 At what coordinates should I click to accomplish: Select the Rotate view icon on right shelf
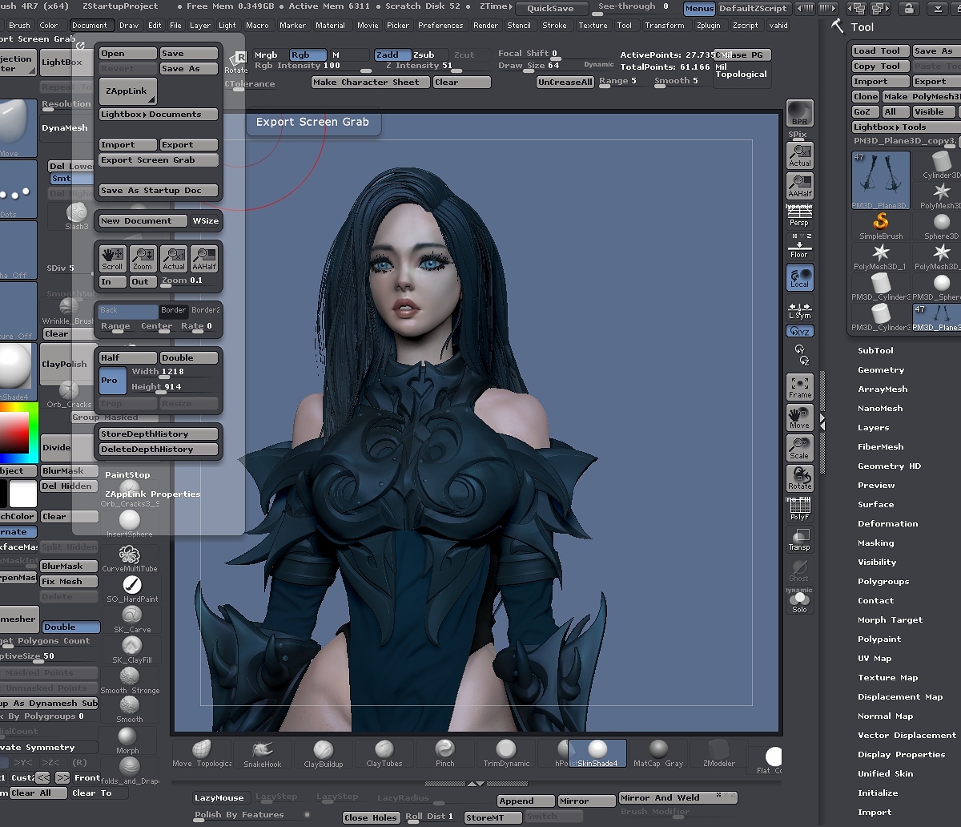799,478
